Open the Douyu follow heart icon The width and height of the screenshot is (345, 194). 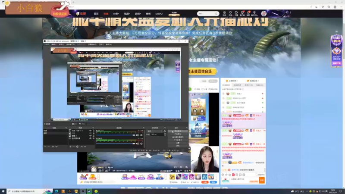click(230, 13)
